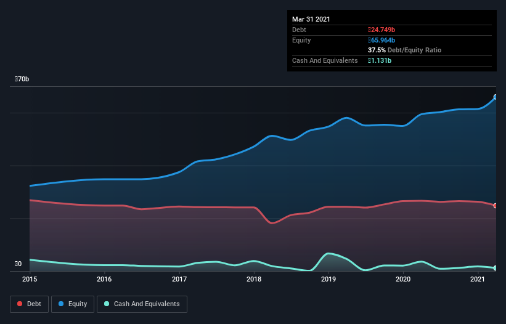
Task: Click the blue Equity legend dot
Action: coord(61,304)
